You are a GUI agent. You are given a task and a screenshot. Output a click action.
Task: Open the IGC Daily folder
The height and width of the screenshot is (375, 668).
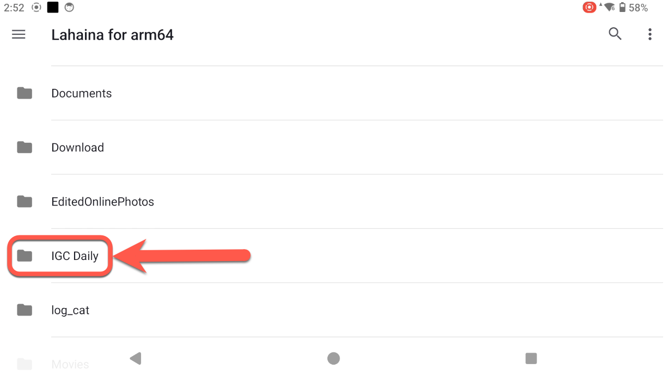[75, 256]
